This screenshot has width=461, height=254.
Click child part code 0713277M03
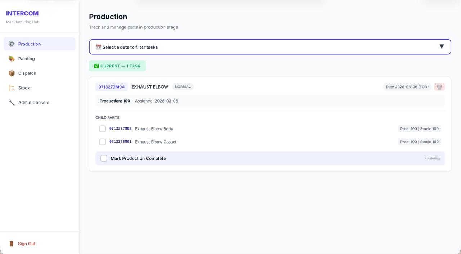point(120,128)
